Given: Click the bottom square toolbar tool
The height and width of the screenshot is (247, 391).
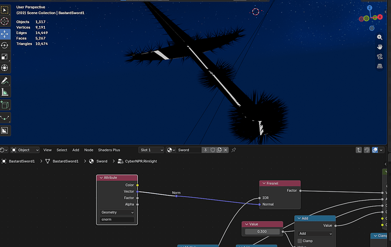Looking at the screenshot, I should click(x=5, y=131).
